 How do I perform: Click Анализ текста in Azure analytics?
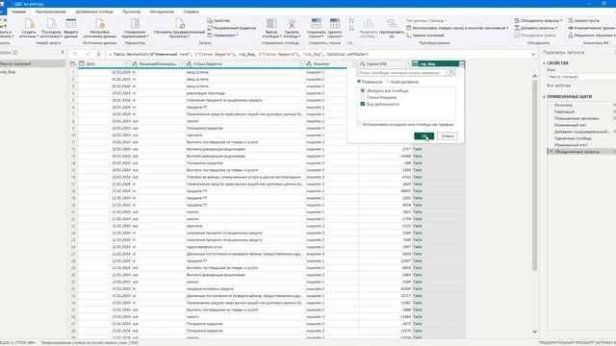tap(584, 20)
